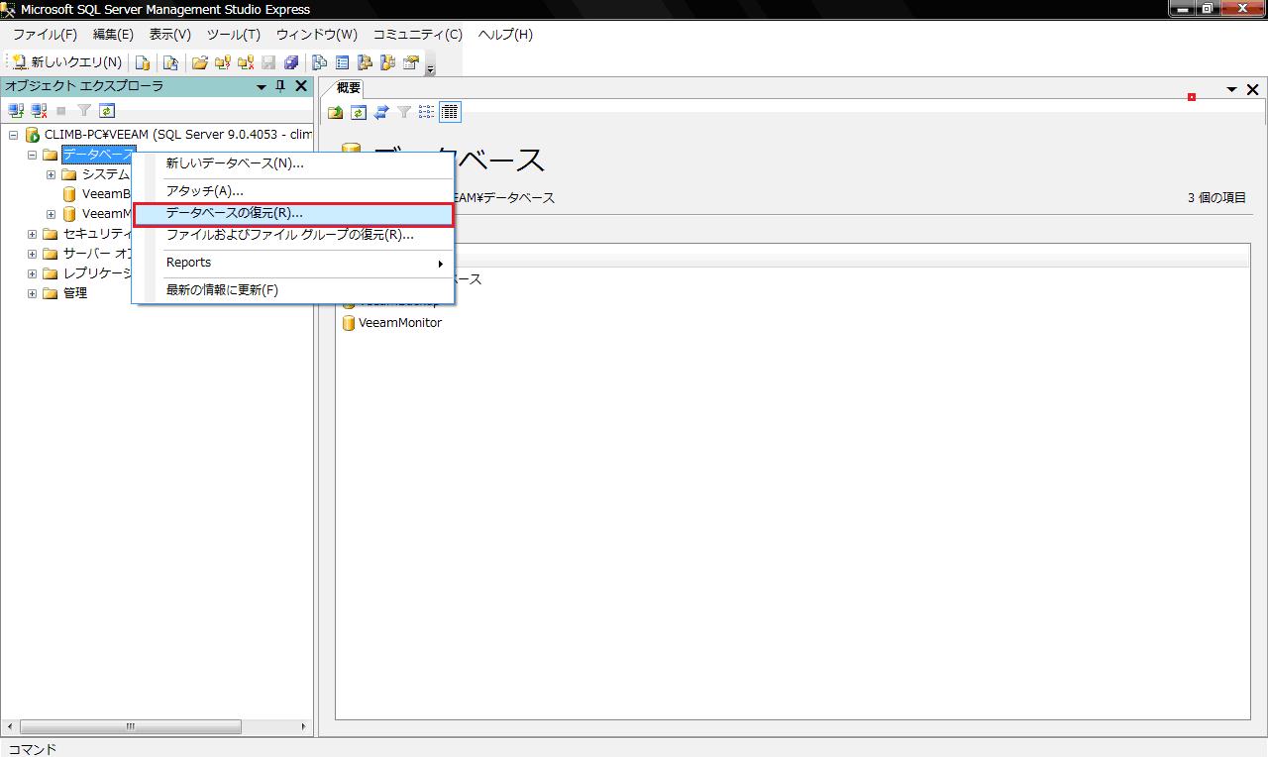The width and height of the screenshot is (1268, 757).
Task: Click the Properties Window toolbar icon
Action: click(x=410, y=62)
